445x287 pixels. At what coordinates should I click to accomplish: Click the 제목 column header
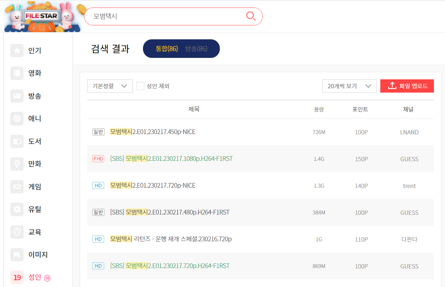point(194,109)
